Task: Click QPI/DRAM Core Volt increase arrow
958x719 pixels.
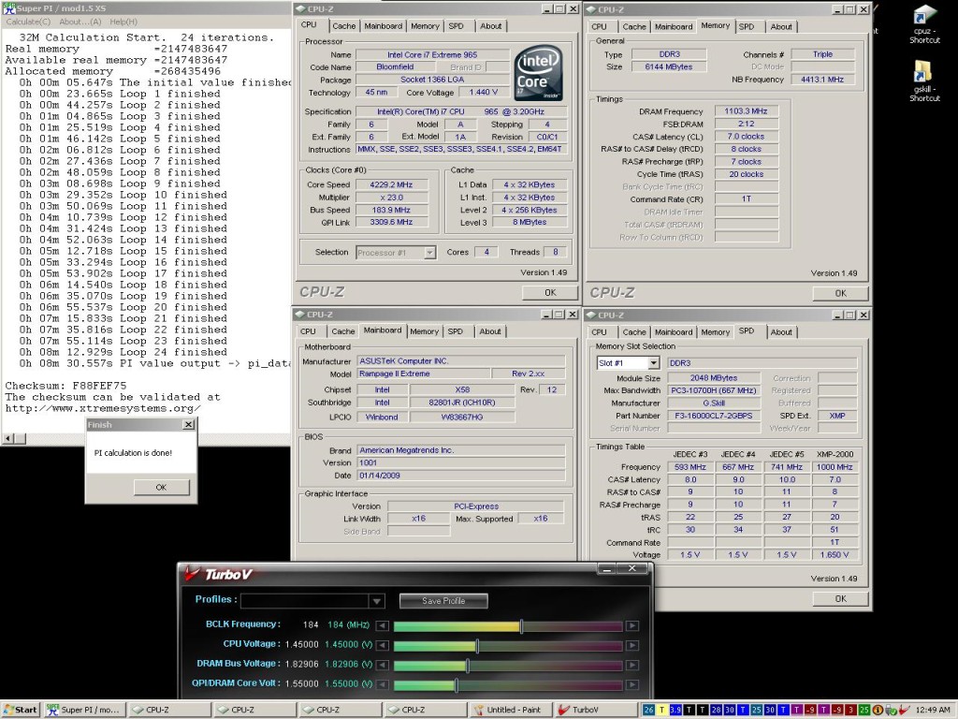Action: 632,684
